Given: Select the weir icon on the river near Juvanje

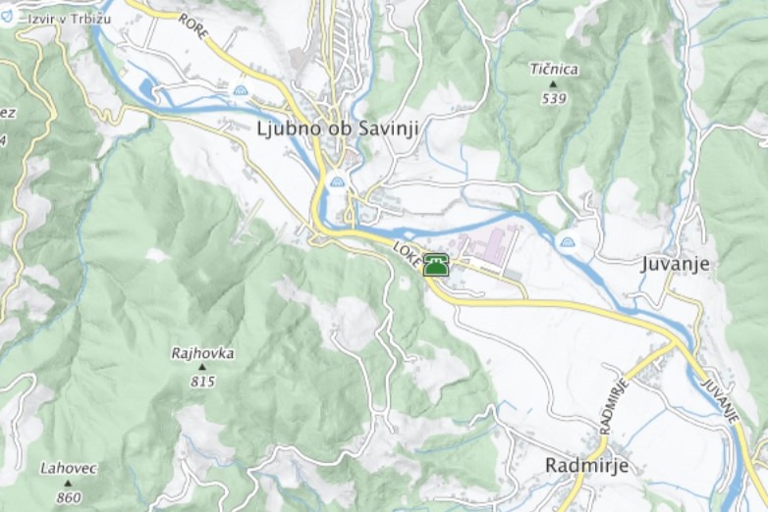Looking at the screenshot, I should pos(568,241).
